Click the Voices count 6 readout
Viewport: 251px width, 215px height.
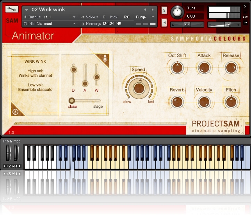click(x=104, y=17)
